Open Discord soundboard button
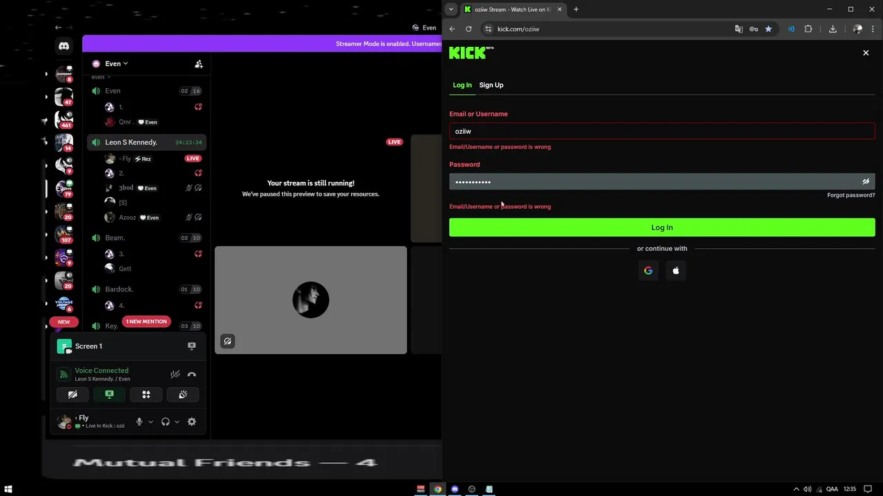This screenshot has height=496, width=883. [183, 395]
